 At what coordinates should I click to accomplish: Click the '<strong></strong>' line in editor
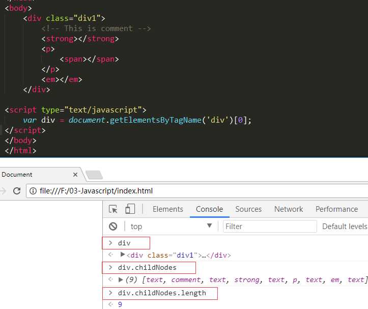[80, 39]
